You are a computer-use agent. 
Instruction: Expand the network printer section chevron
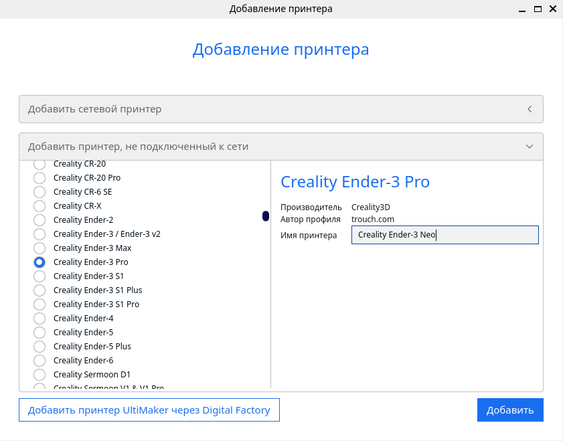tap(530, 109)
